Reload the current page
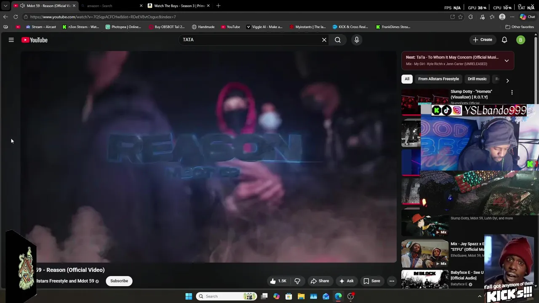Viewport: 539px width, 303px height. pos(16,17)
